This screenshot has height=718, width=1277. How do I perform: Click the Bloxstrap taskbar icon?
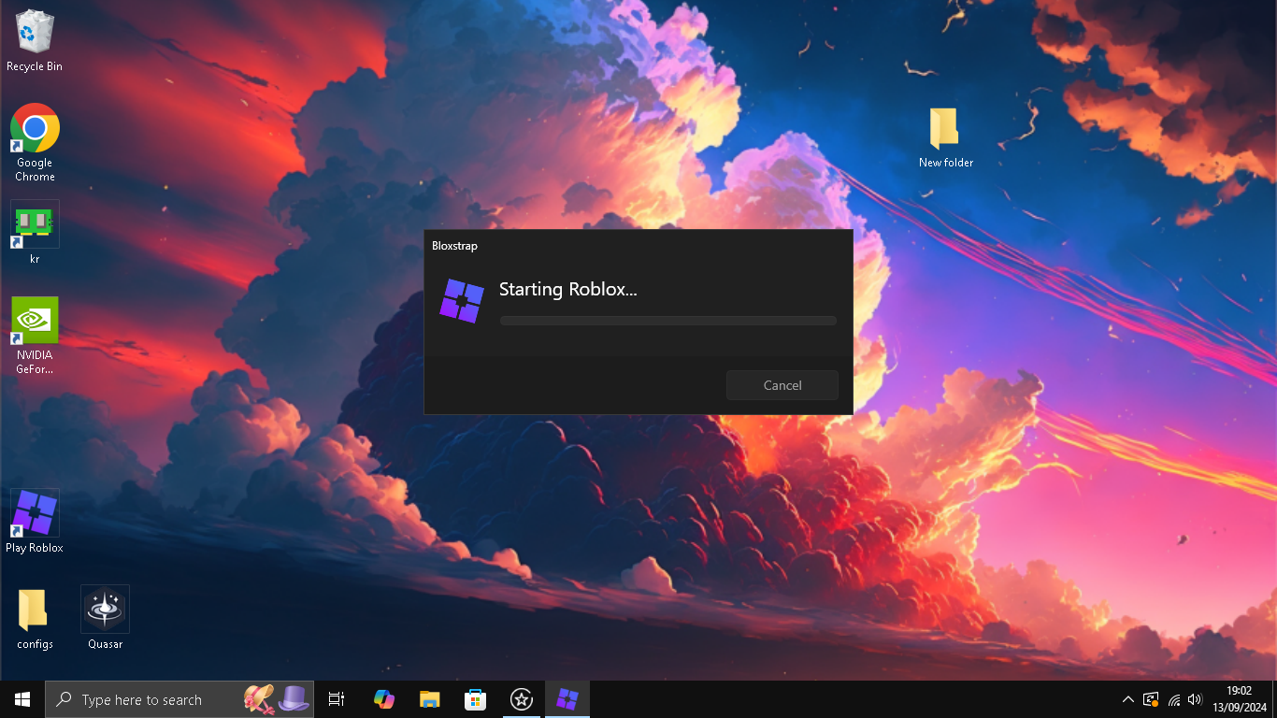pyautogui.click(x=567, y=699)
